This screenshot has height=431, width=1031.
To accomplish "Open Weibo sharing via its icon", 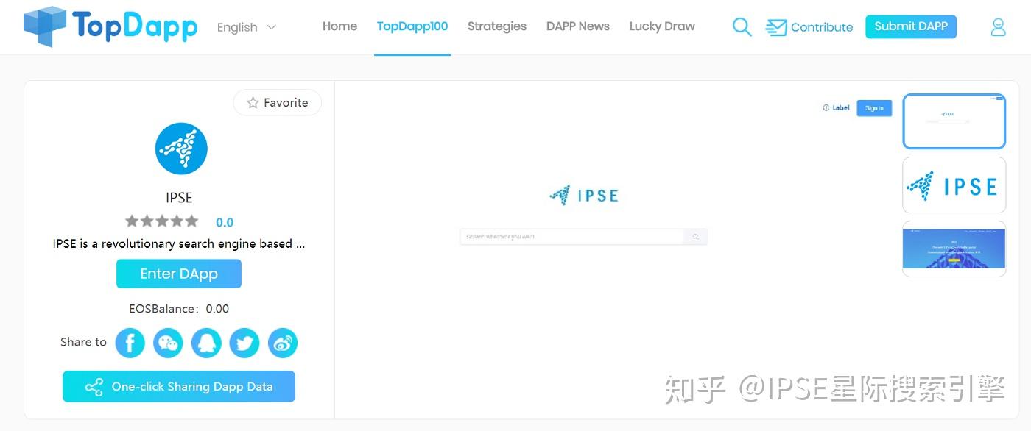I will point(283,343).
